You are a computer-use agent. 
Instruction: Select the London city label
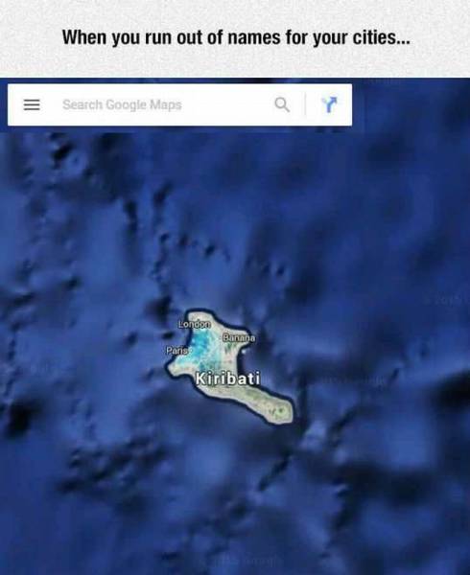[x=195, y=324]
